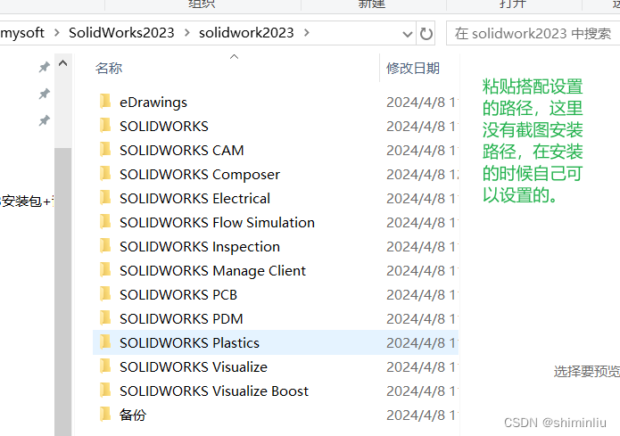Select the SOLIDWORKS Electrical folder name
This screenshot has width=620, height=436.
[x=195, y=199]
